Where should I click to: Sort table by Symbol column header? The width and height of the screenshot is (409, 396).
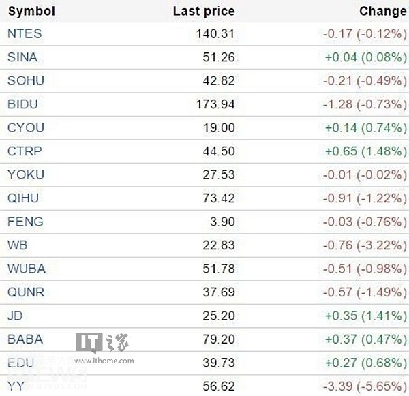31,11
